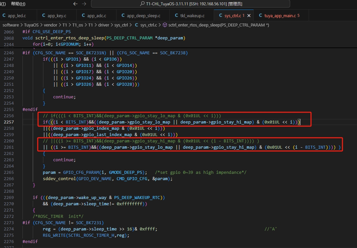Click the C icon of sys_ctrl.c breadcrumb
This screenshot has width=357, height=248.
pos(137,25)
